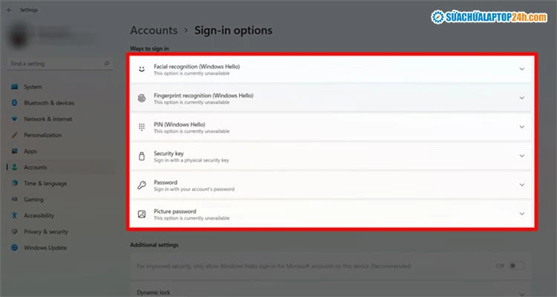
Task: Click the Accounts breadcrumb link
Action: tap(154, 30)
